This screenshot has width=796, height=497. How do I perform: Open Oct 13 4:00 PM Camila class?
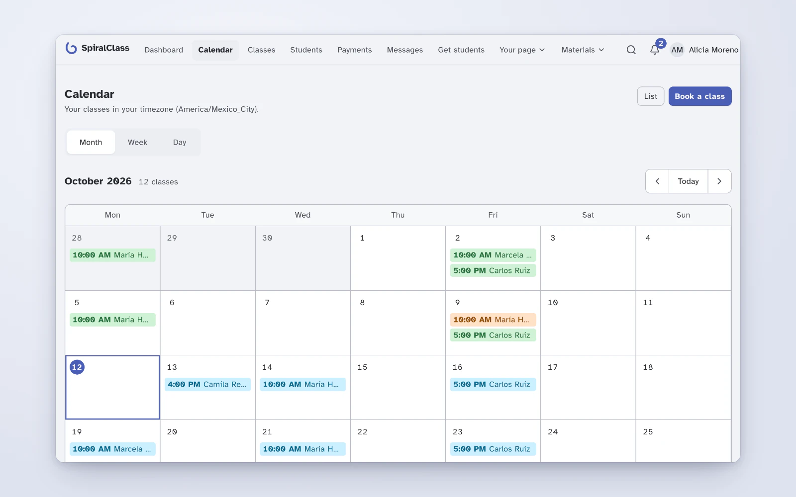(207, 384)
